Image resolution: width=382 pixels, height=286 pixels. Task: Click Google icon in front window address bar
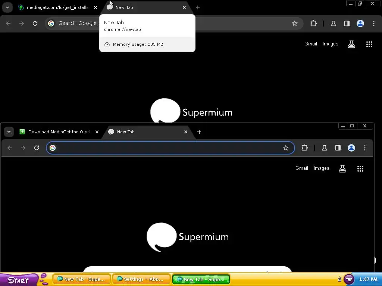(x=53, y=148)
